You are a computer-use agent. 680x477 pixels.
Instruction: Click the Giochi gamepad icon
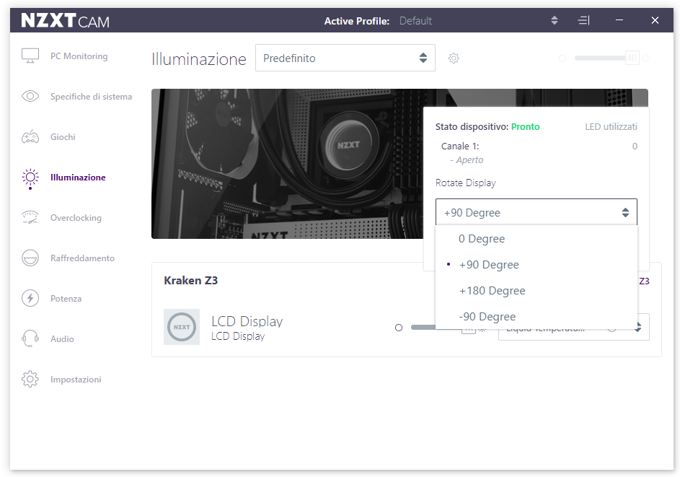pyautogui.click(x=30, y=136)
